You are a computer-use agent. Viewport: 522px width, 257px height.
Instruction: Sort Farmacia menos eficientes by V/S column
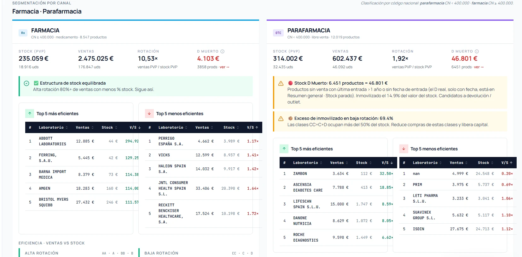point(252,127)
